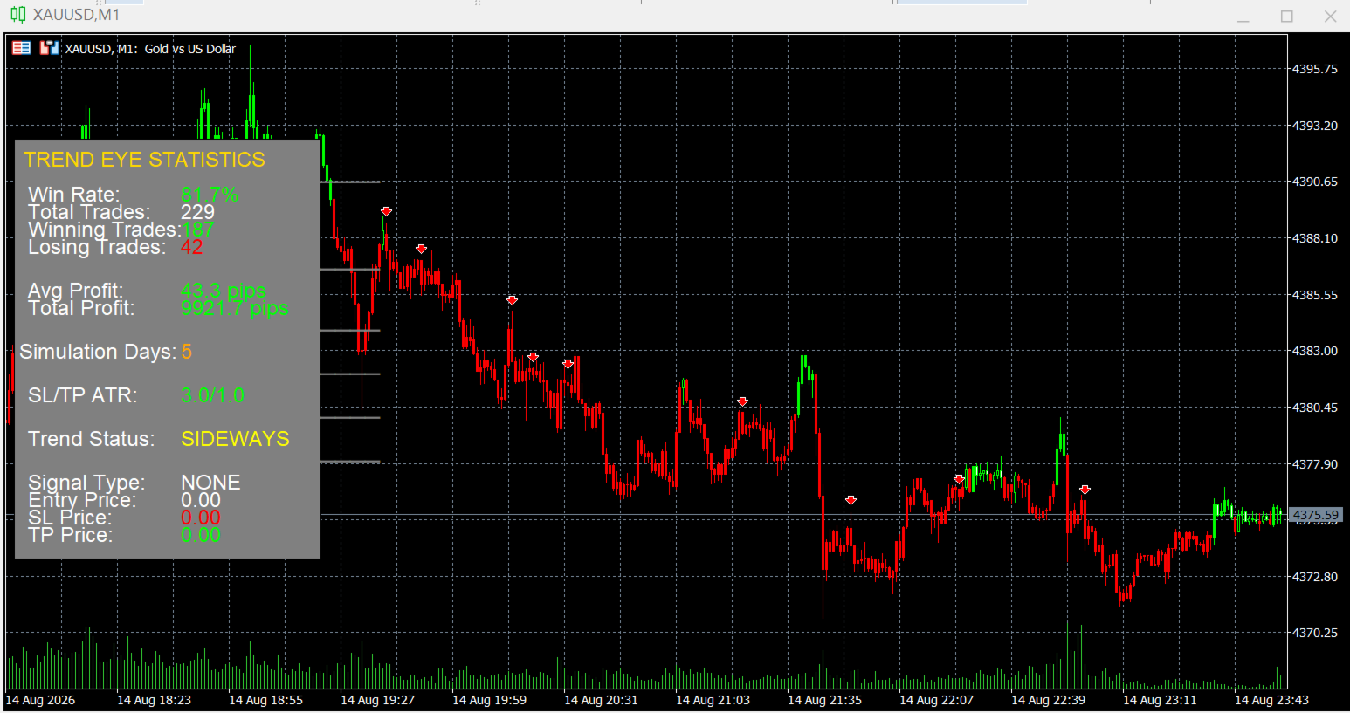
Task: Select the rightmost red sell signal arrow
Action: click(x=1085, y=490)
